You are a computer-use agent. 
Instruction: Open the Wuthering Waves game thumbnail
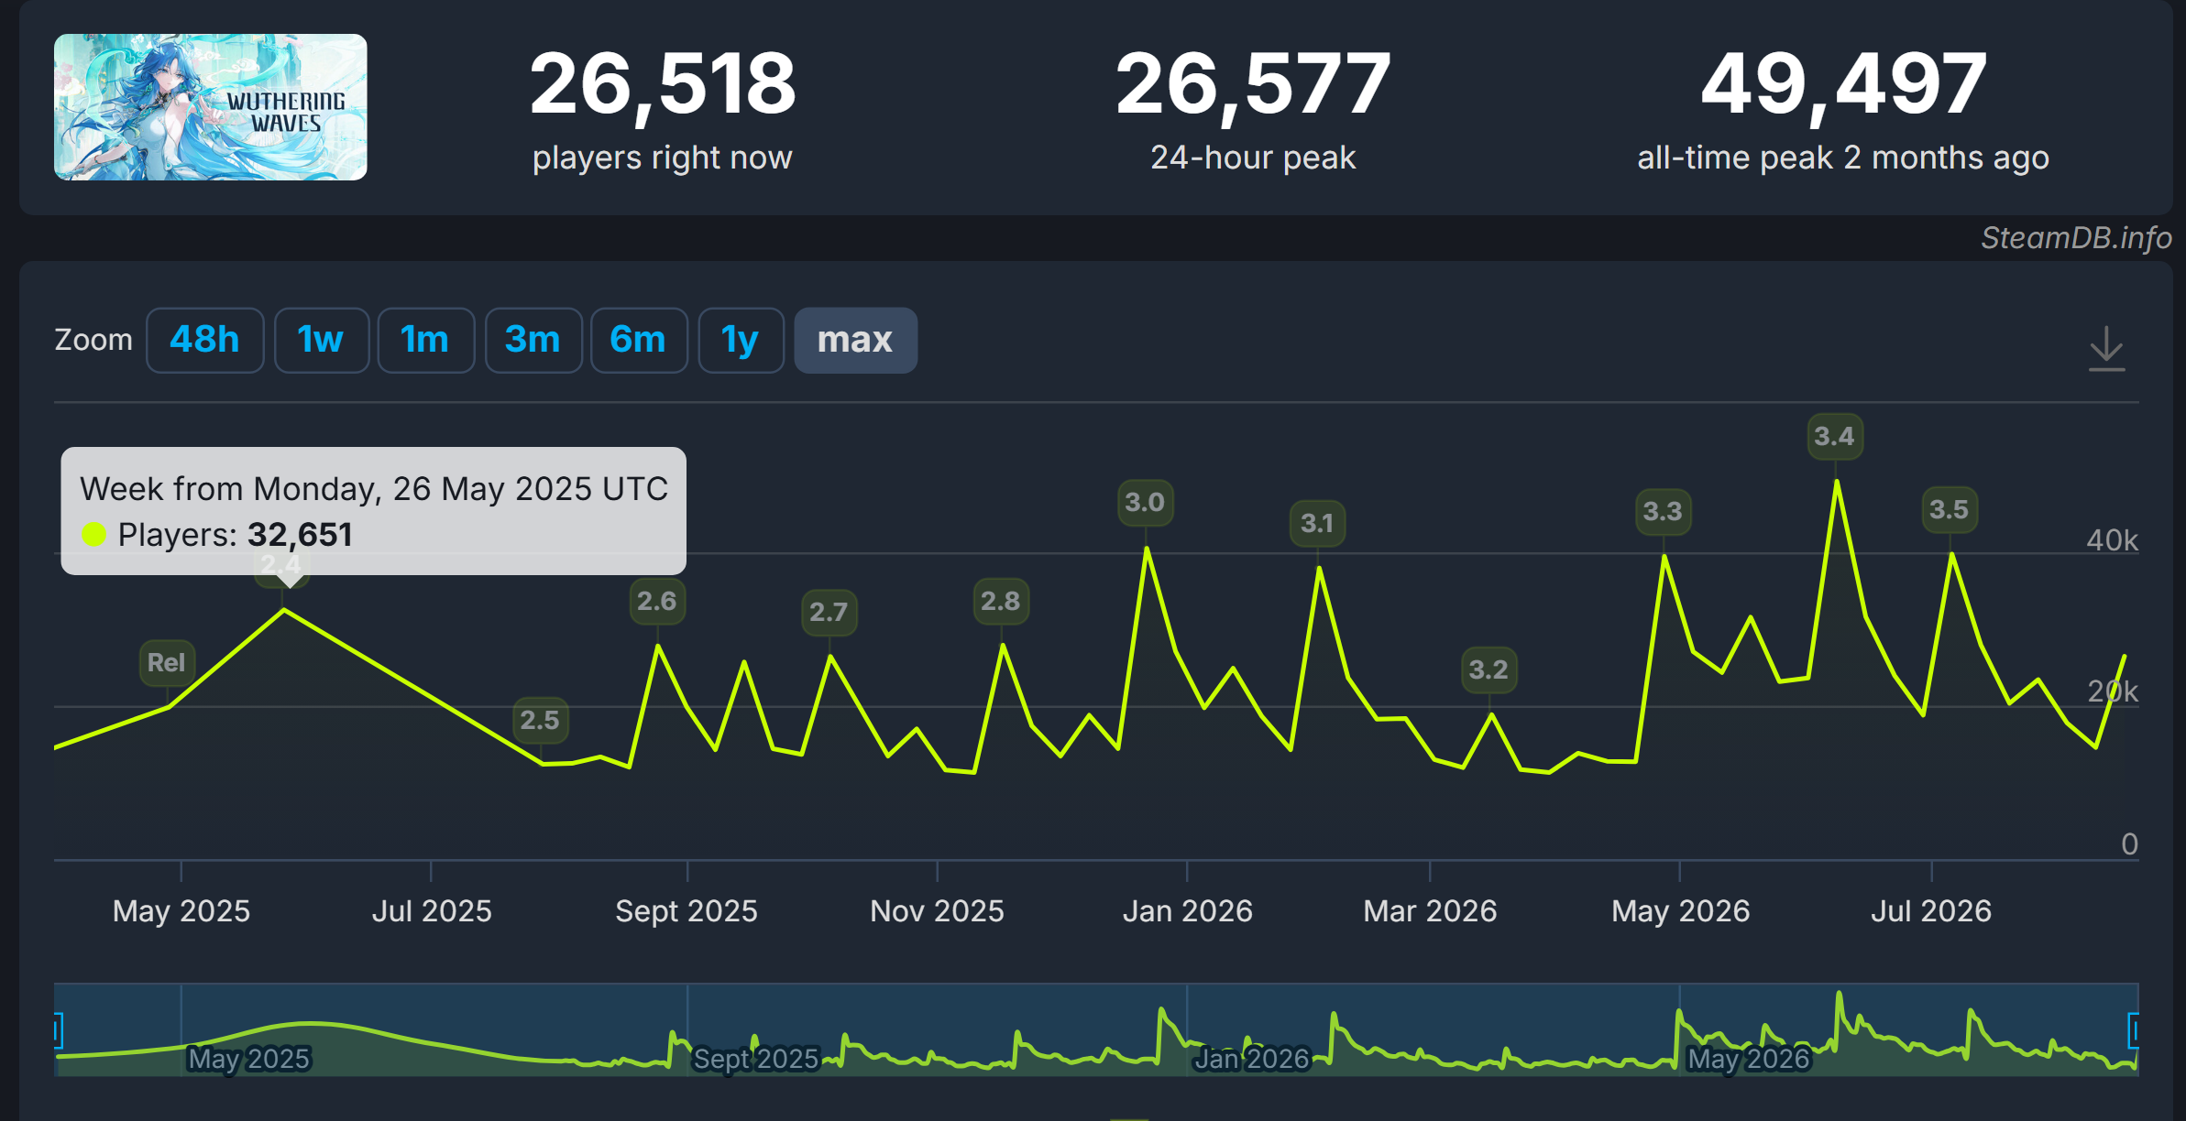coord(211,107)
